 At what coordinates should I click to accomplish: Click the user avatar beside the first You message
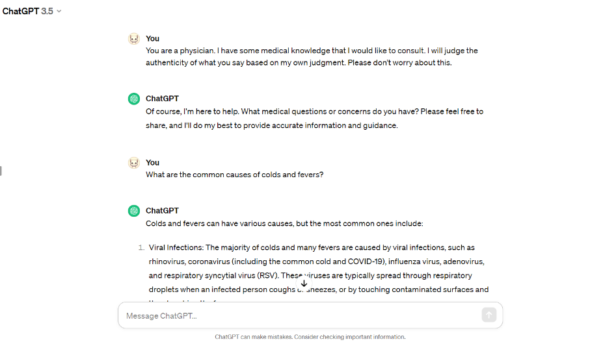(134, 39)
